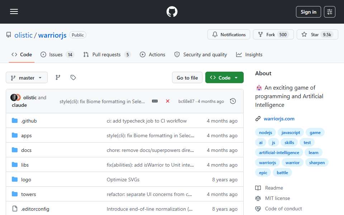Select the learn topic tag
The width and height of the screenshot is (344, 215).
pos(313,153)
